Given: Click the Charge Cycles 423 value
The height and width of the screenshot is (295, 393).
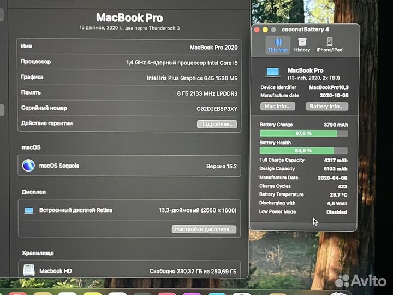Looking at the screenshot, I should [342, 186].
